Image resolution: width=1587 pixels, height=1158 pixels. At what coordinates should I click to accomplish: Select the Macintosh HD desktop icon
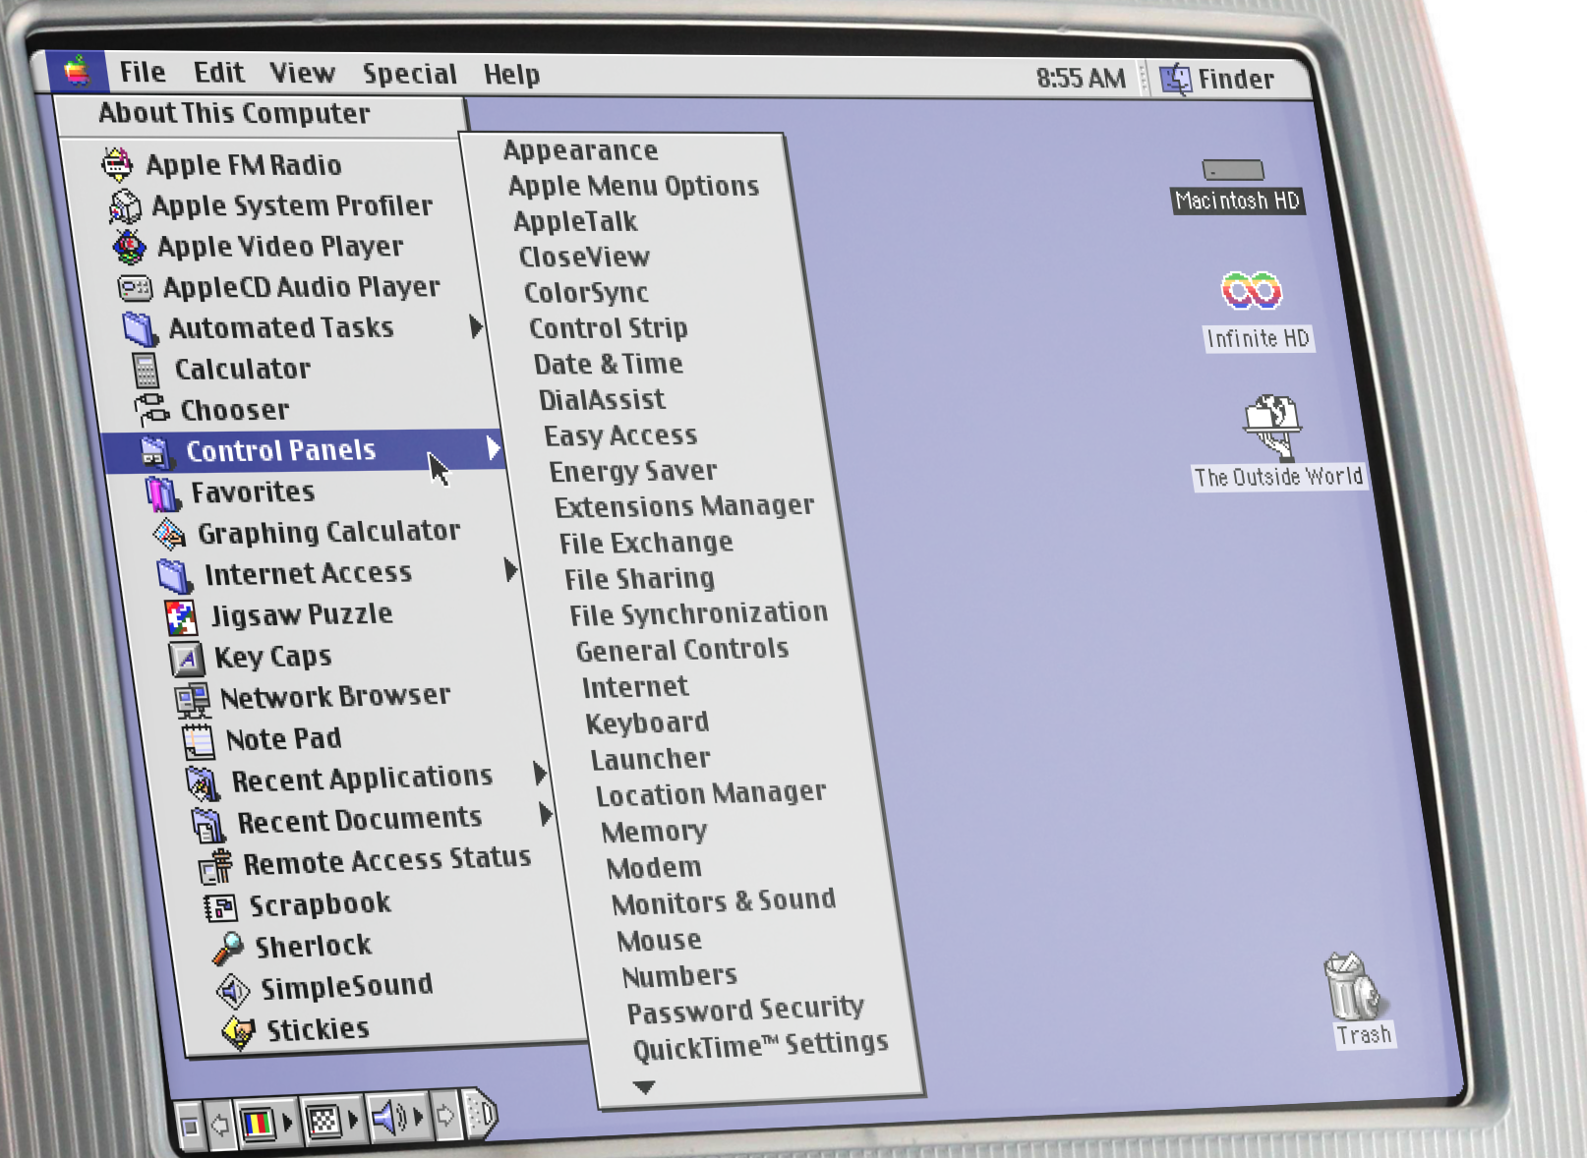1233,170
